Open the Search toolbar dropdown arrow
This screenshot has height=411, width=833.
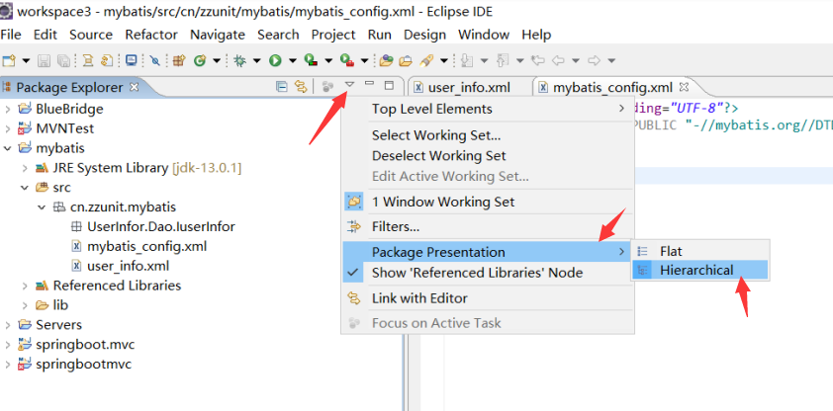444,60
